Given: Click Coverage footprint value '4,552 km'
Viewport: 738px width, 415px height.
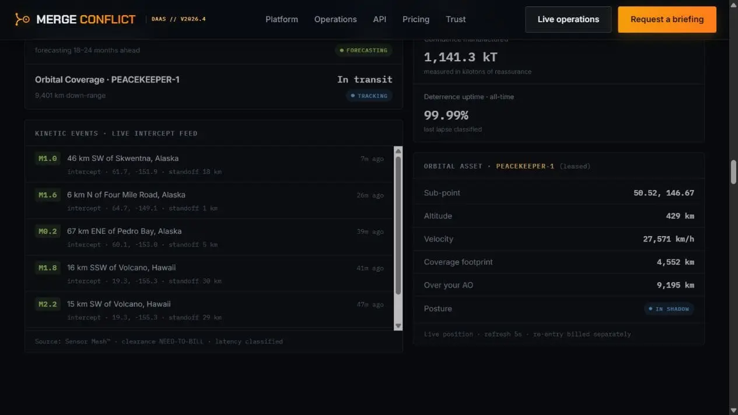Looking at the screenshot, I should tap(676, 262).
